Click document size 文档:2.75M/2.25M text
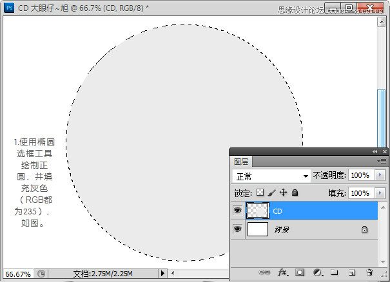 (x=103, y=274)
